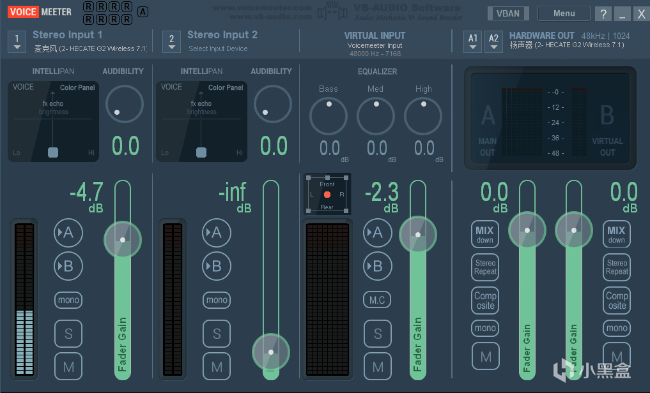Click the Bass equalizer knob
The width and height of the screenshot is (650, 393).
[329, 116]
